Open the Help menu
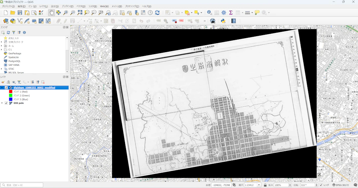This screenshot has width=358, height=188. point(147,6)
